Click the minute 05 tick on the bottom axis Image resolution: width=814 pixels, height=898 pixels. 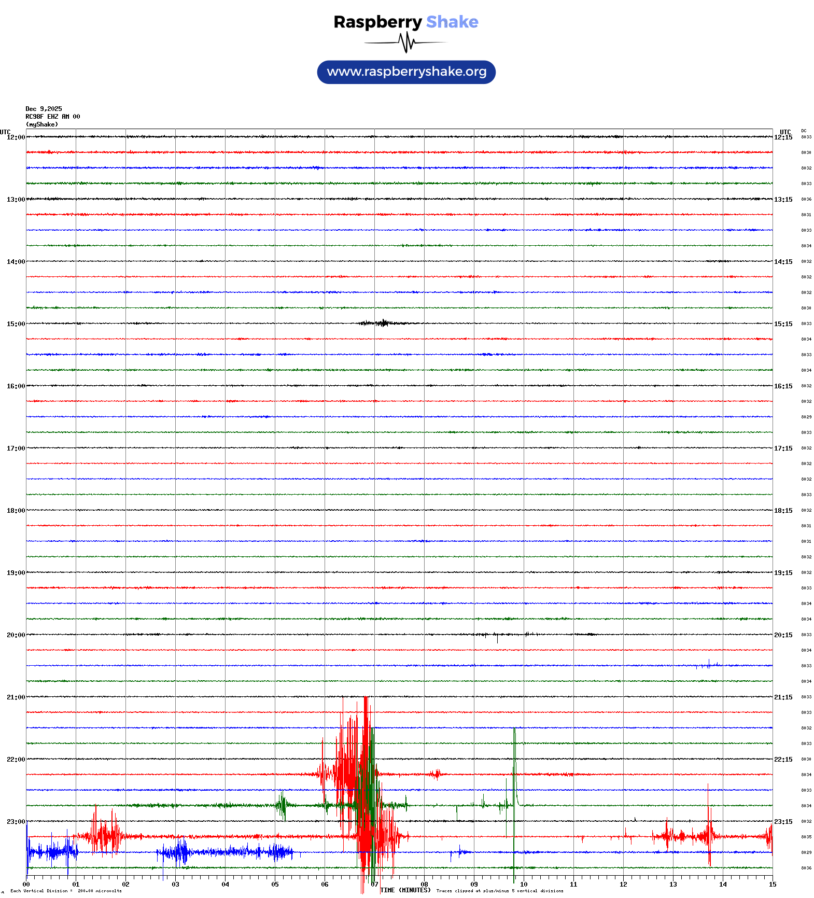[x=275, y=885]
